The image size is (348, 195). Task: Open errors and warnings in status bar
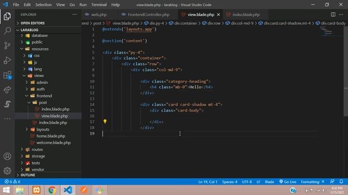click(x=13, y=181)
